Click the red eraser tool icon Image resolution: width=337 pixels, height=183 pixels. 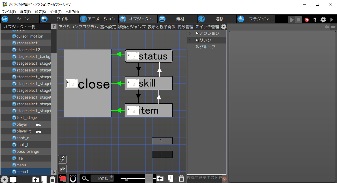[62, 178]
